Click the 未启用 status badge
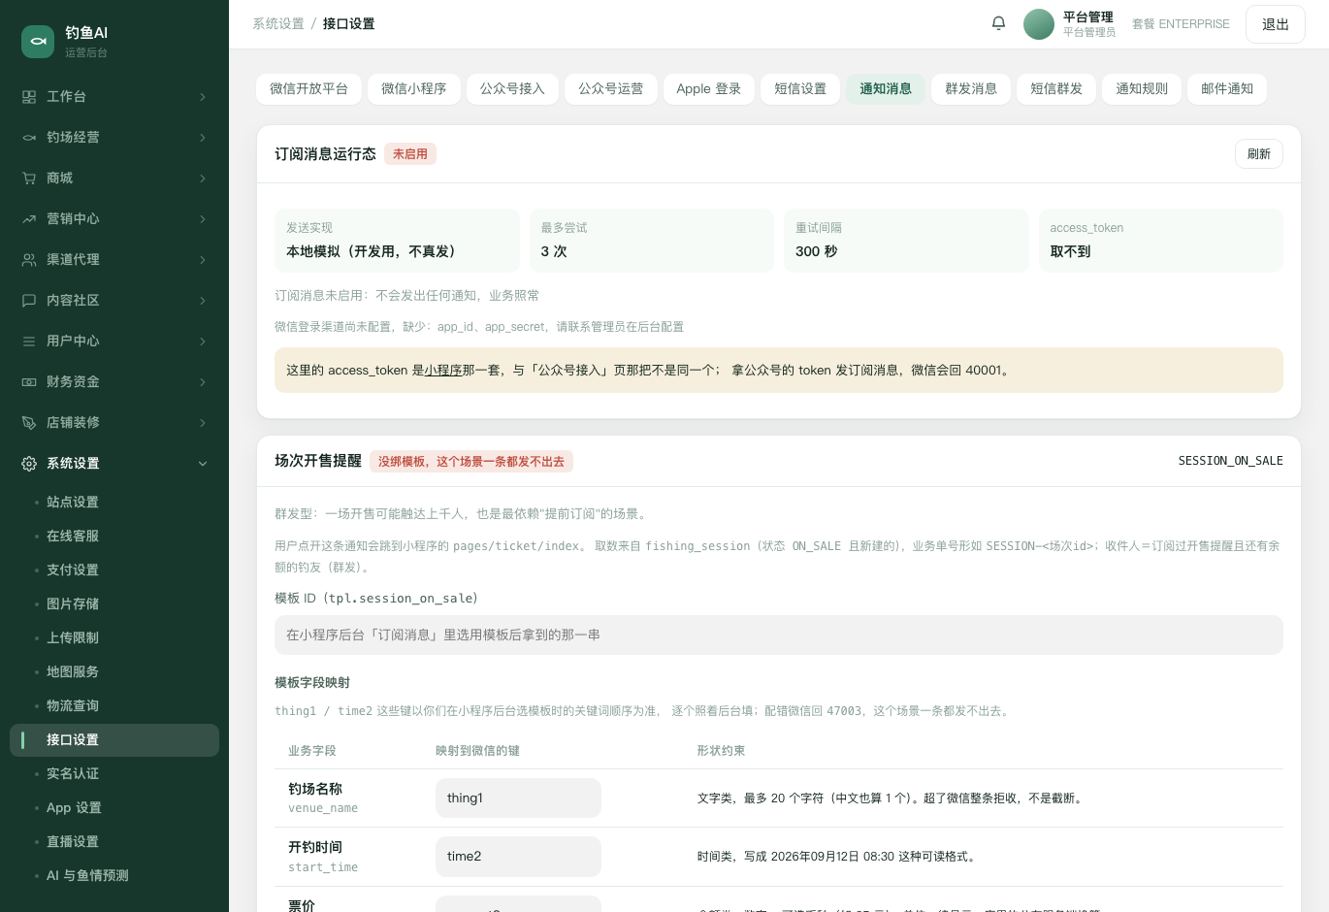Image resolution: width=1329 pixels, height=912 pixels. point(410,154)
